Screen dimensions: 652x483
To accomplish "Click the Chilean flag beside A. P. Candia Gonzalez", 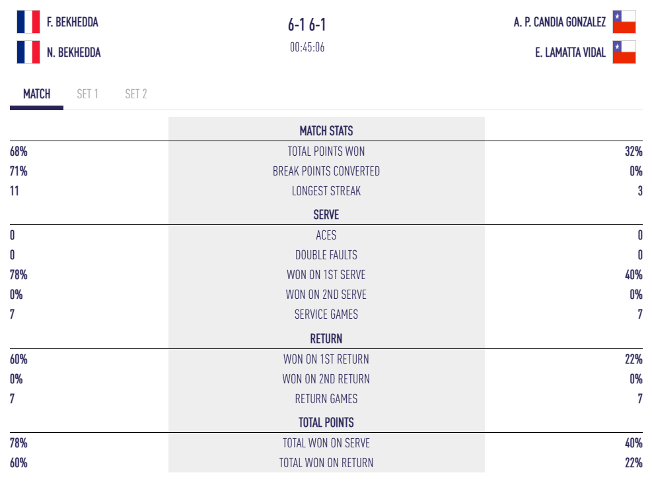I will [x=624, y=22].
